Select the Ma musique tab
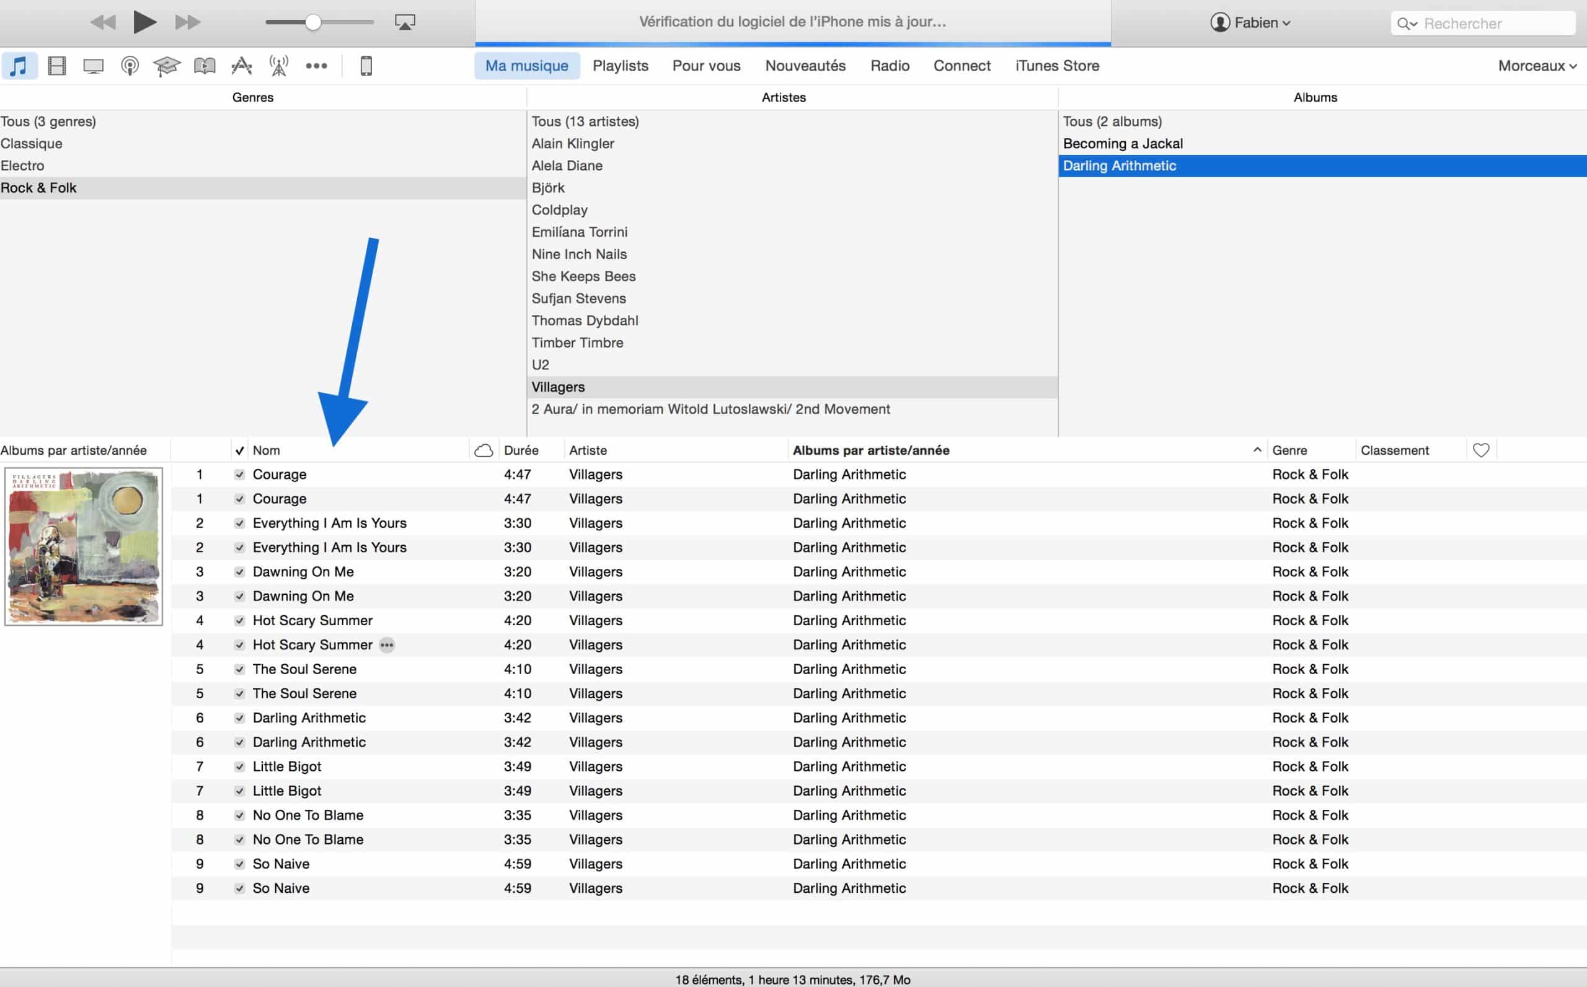 pyautogui.click(x=527, y=66)
